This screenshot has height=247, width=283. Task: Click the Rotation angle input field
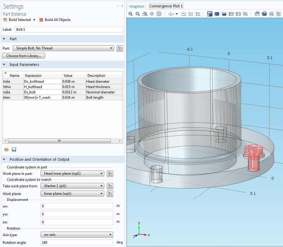[x=77, y=243]
